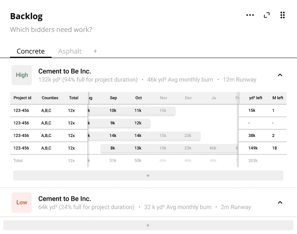Click the Oct month column header
Screen dimensions: 297x234
pyautogui.click(x=139, y=98)
